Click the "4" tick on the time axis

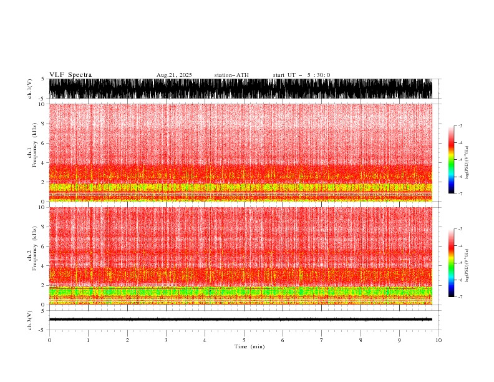click(205, 340)
